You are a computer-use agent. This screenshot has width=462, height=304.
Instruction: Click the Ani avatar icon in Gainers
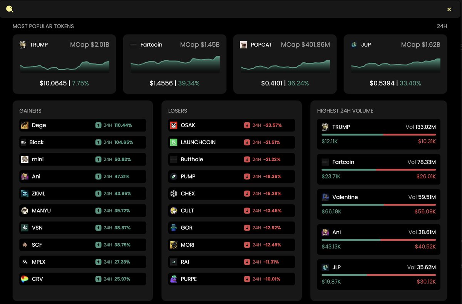pyautogui.click(x=25, y=177)
